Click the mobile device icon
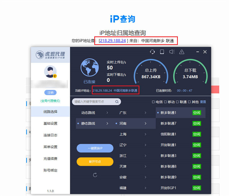 tap(162, 52)
